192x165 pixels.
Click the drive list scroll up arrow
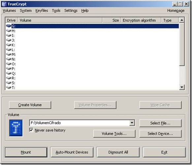point(182,20)
